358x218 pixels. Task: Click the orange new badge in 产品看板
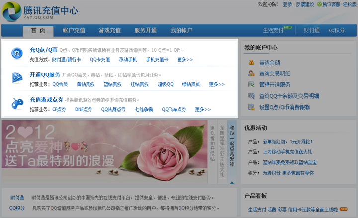[344, 209]
